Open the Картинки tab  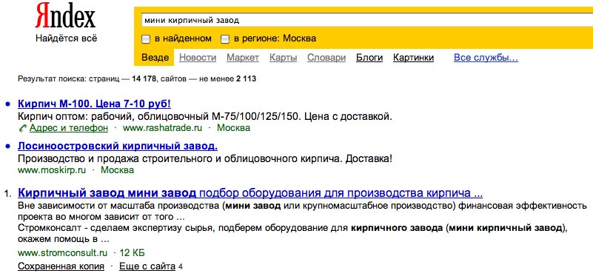coord(413,58)
